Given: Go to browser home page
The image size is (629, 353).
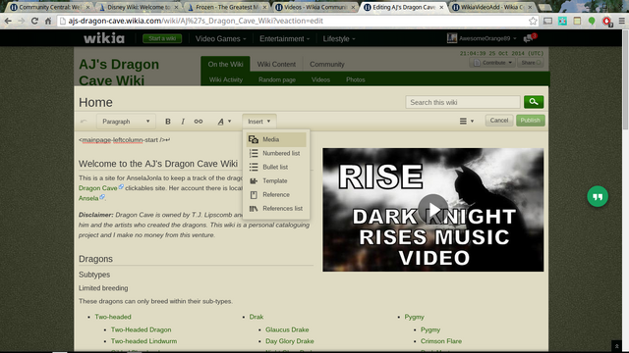Looking at the screenshot, I should coord(48,21).
